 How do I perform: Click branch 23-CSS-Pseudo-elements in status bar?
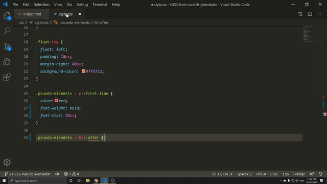[27, 174]
